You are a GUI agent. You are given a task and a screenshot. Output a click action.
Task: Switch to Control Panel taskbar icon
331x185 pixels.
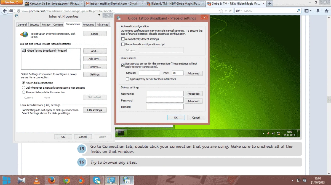point(111,180)
